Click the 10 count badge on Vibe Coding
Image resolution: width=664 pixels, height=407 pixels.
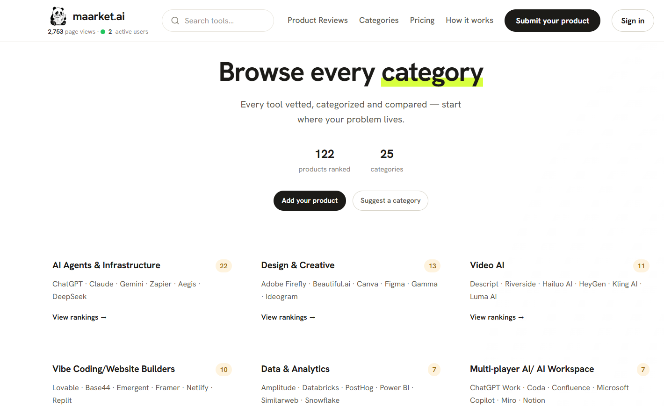[224, 370]
